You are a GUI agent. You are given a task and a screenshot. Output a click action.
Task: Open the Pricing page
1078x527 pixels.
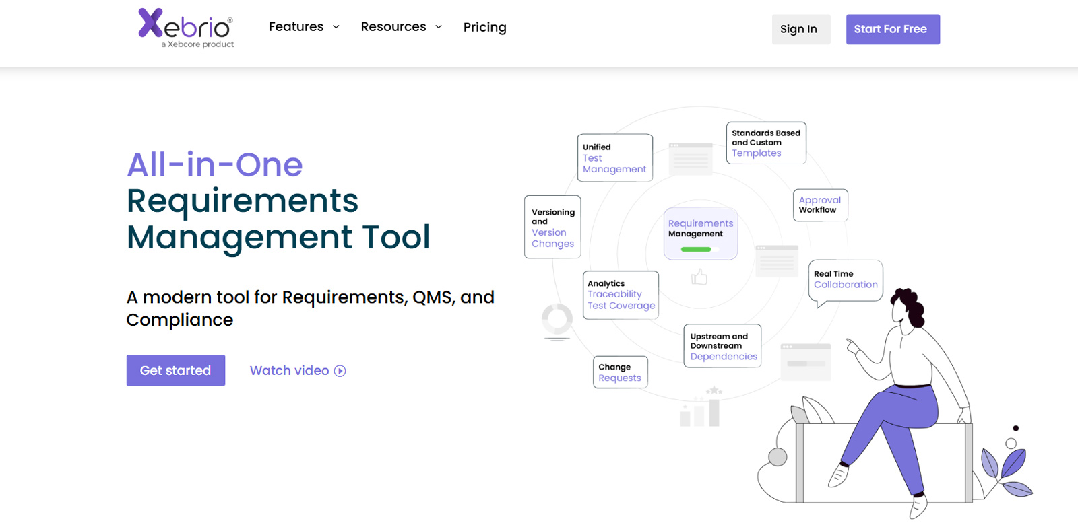(484, 27)
